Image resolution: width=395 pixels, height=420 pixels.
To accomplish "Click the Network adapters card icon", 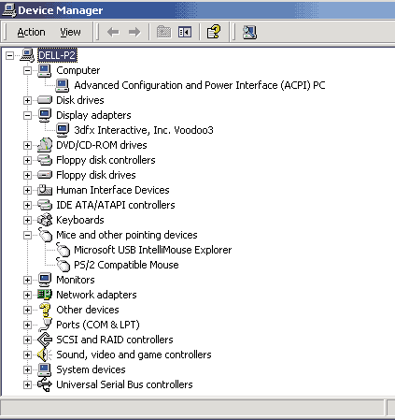I will coord(45,295).
